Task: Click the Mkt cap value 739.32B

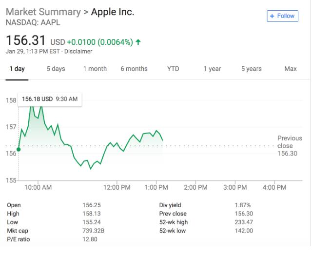Action: click(93, 231)
